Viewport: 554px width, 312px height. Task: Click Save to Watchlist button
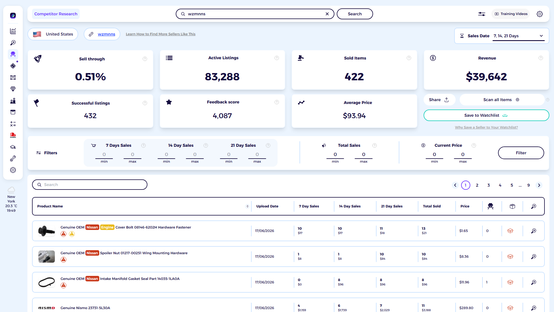[x=486, y=115]
